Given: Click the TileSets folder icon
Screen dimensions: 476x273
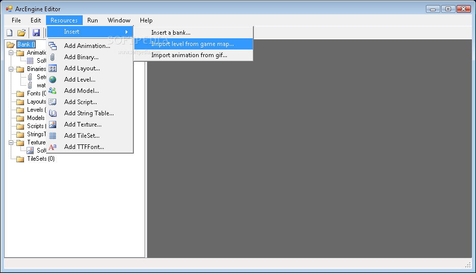Looking at the screenshot, I should [20, 159].
